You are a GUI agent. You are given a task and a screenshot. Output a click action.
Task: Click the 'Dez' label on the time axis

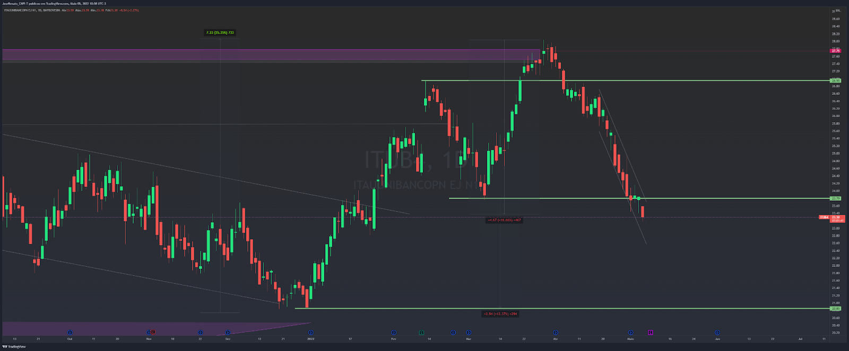pyautogui.click(x=228, y=339)
